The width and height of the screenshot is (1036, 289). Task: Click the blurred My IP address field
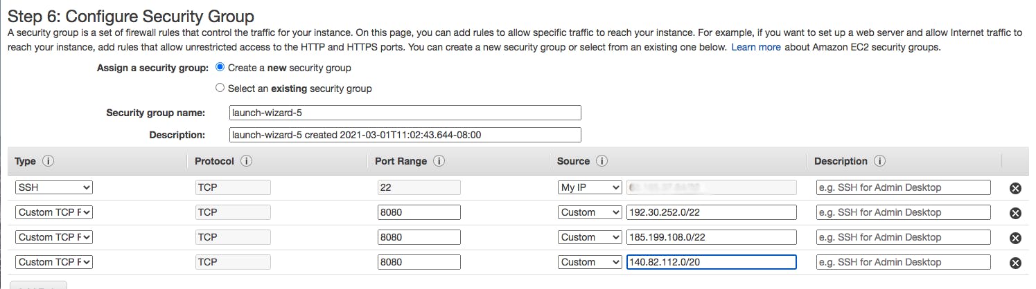(x=712, y=187)
